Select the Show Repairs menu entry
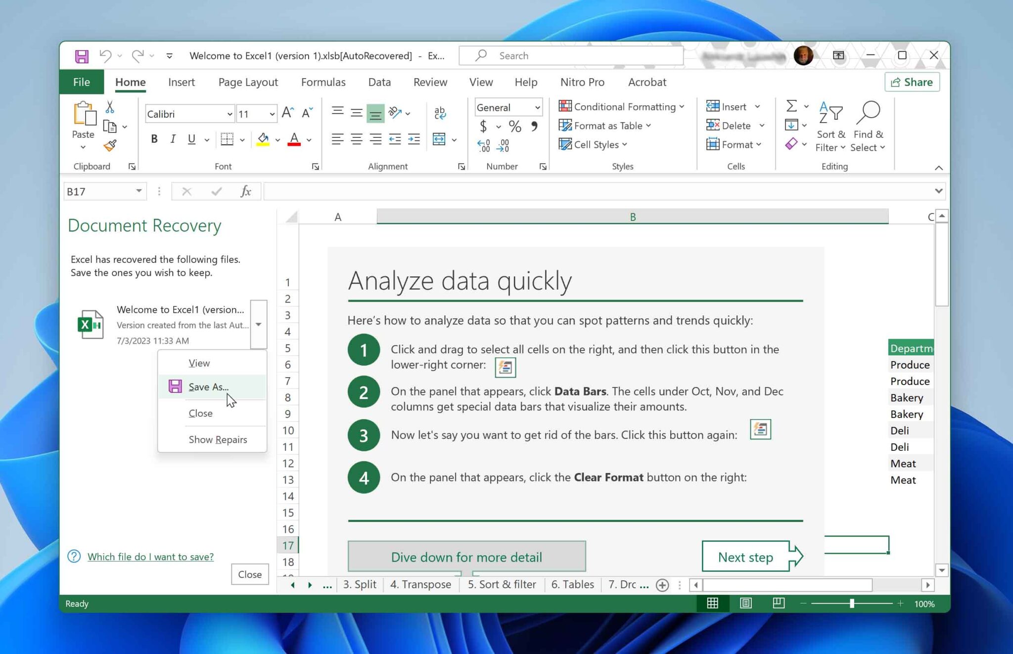The image size is (1013, 654). click(218, 439)
